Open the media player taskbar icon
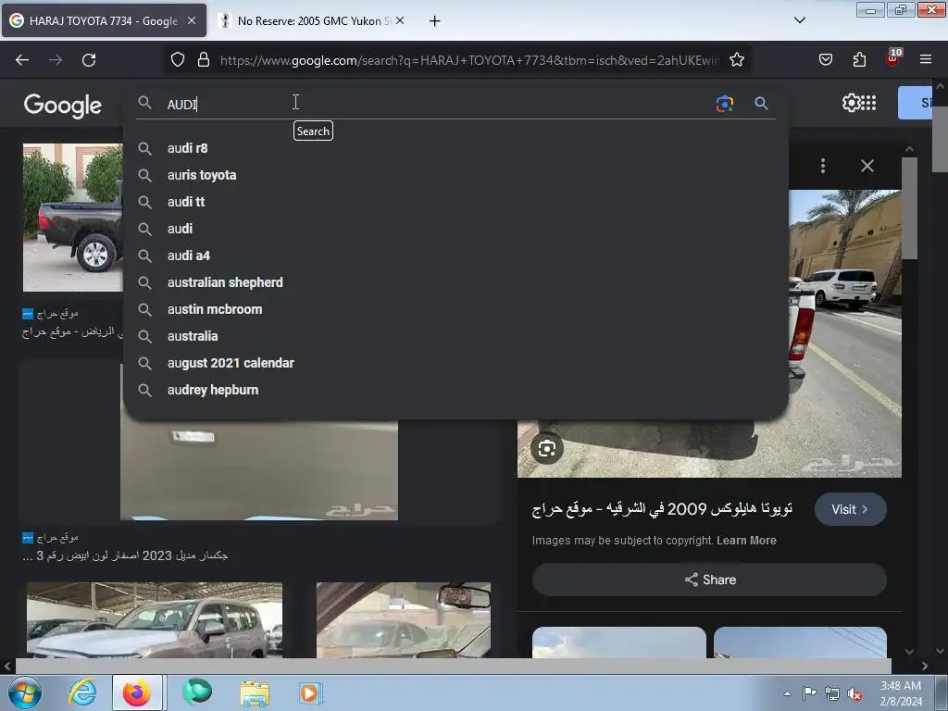 point(310,692)
